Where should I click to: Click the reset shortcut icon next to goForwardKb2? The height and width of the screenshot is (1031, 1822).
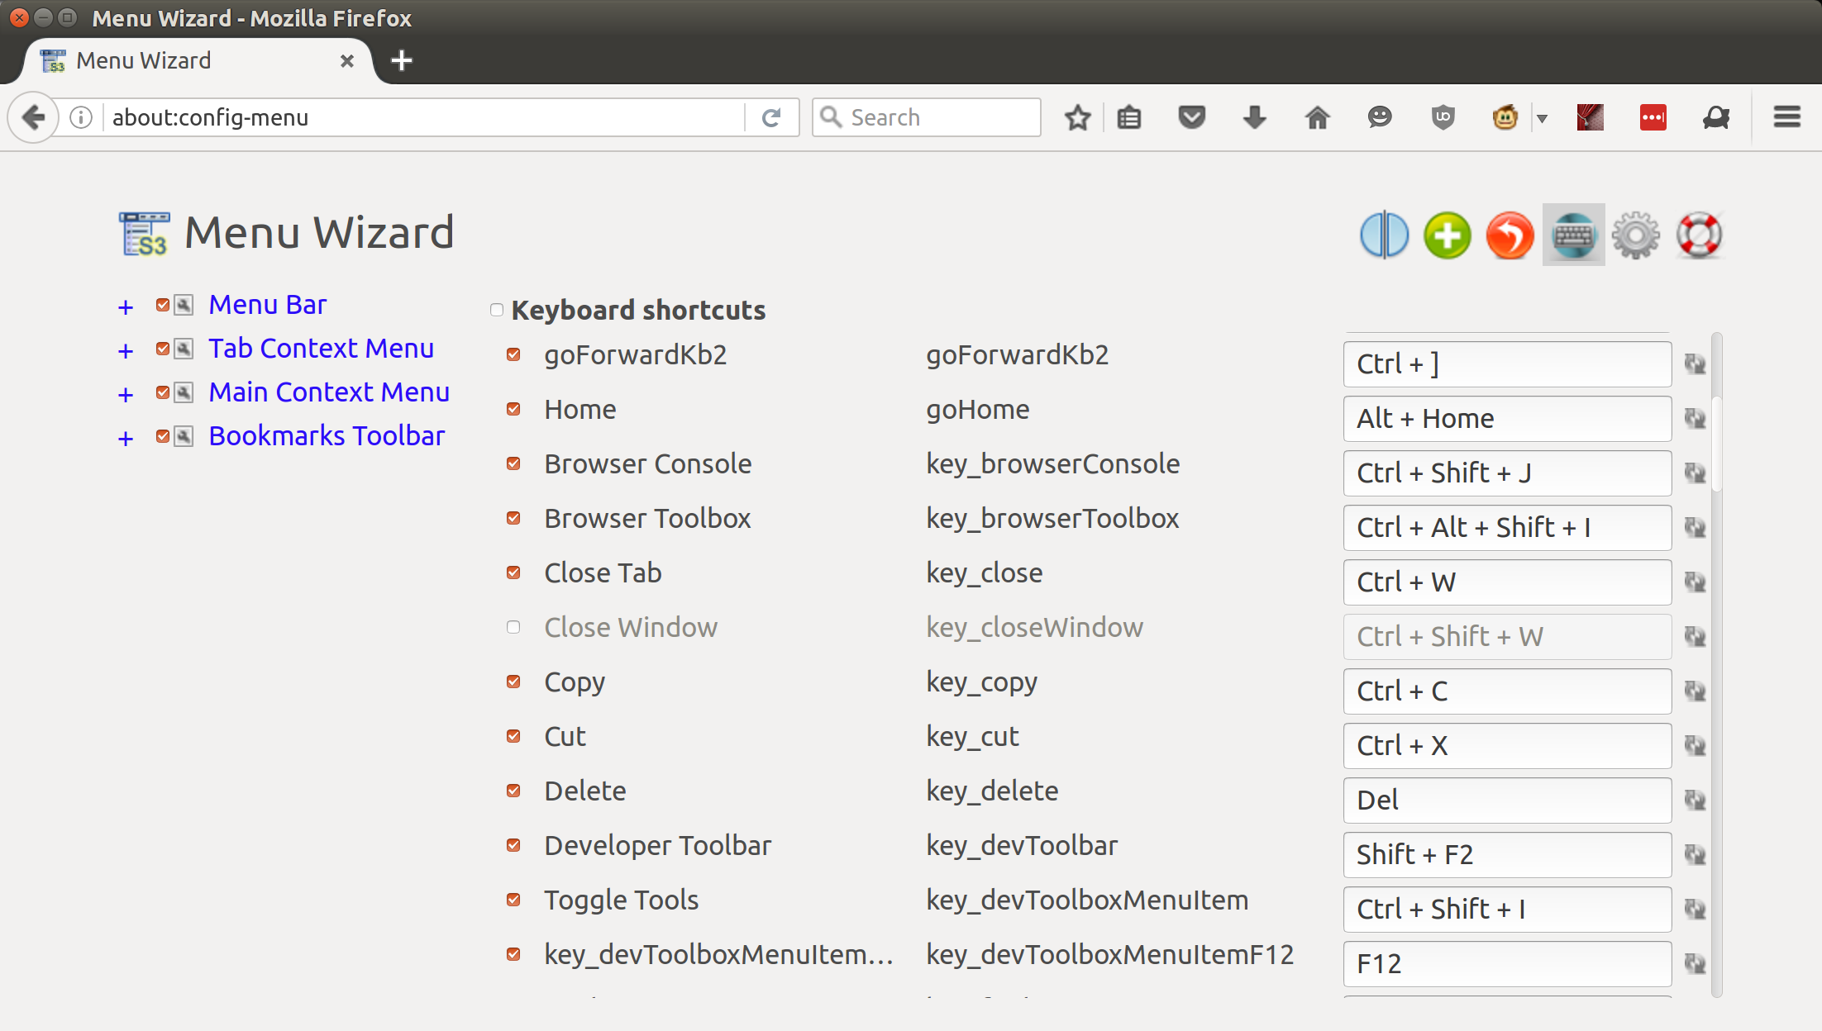click(1696, 364)
